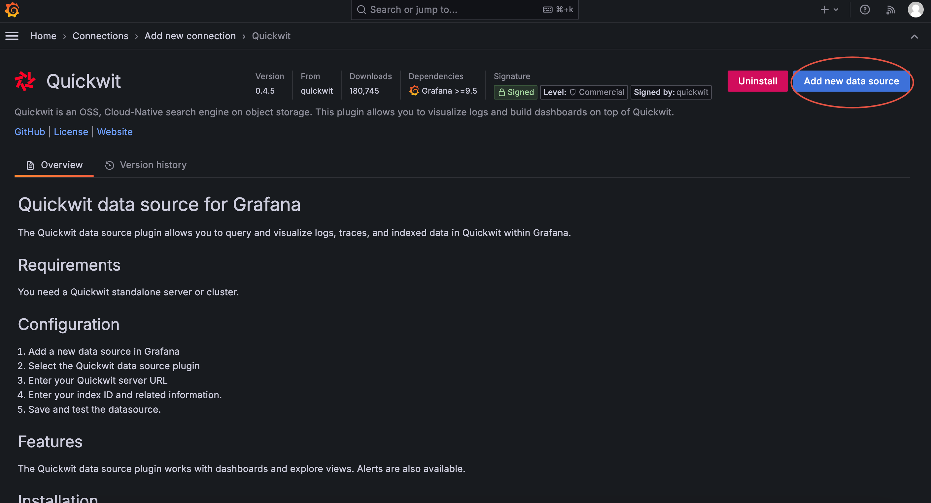The height and width of the screenshot is (503, 931).
Task: Focus the Search or jump to field
Action: 465,10
